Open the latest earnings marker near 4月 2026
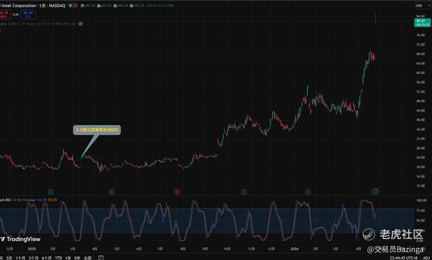This screenshot has width=432, height=260. coord(375,192)
